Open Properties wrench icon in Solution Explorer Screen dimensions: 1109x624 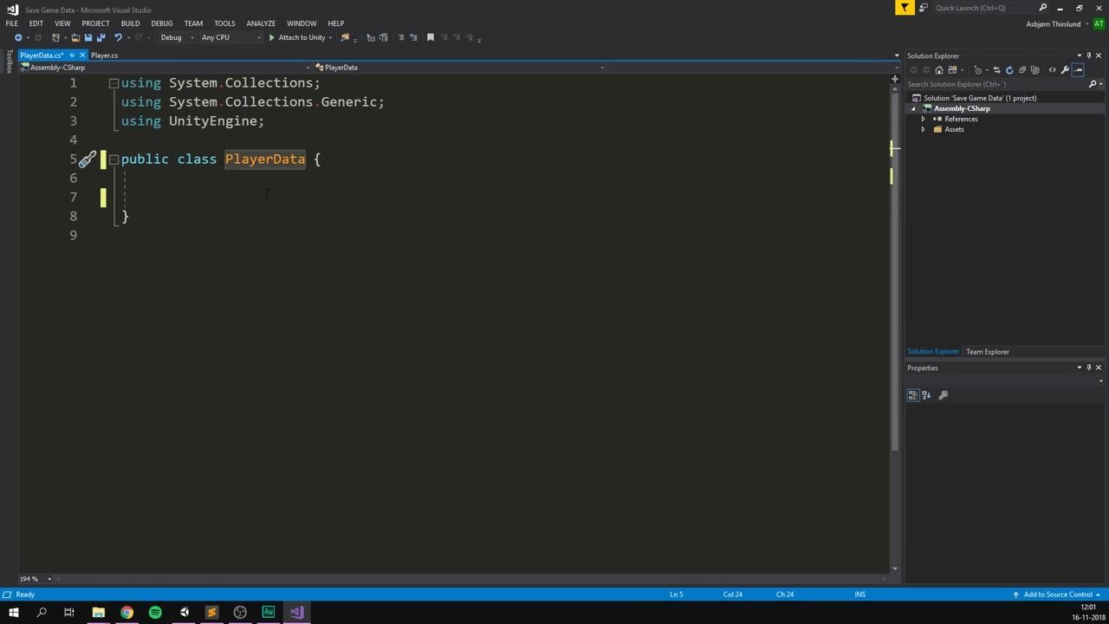coord(1065,70)
